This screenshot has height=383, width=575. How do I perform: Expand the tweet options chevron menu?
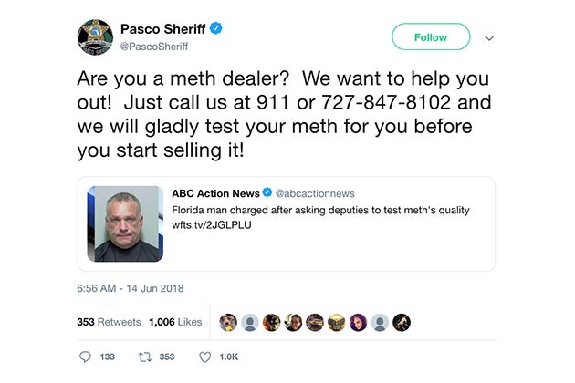tap(489, 38)
